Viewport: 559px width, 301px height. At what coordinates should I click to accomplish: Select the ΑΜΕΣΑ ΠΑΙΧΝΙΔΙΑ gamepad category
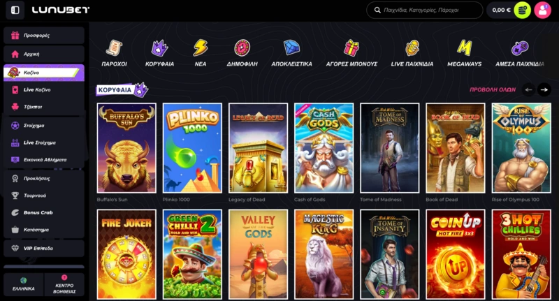point(520,52)
